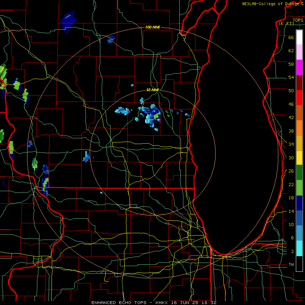Click the 66 value on the scale
The height and width of the screenshot is (305, 305).
click(x=291, y=37)
